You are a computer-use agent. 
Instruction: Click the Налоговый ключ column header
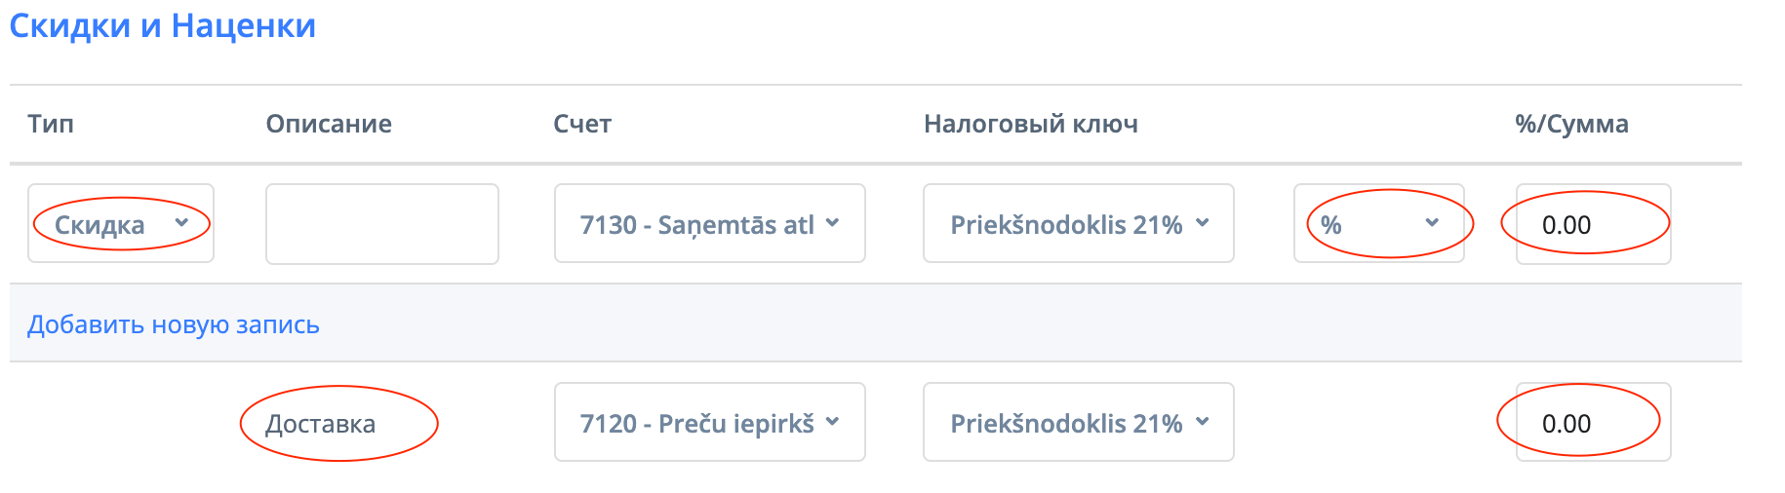pos(1030,124)
